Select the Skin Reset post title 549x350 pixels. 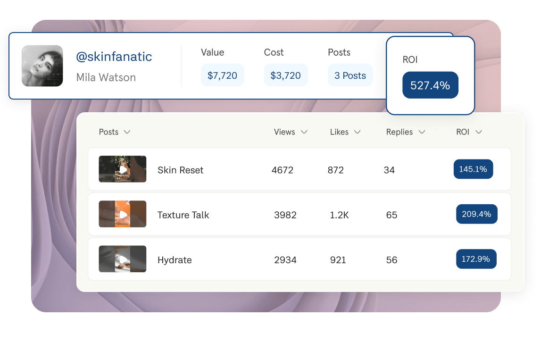[180, 170]
